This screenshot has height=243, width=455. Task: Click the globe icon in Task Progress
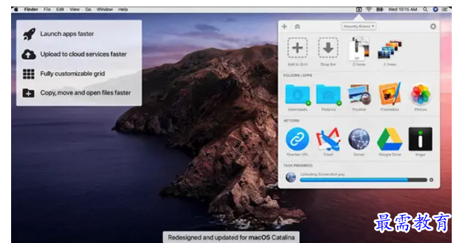(x=290, y=177)
